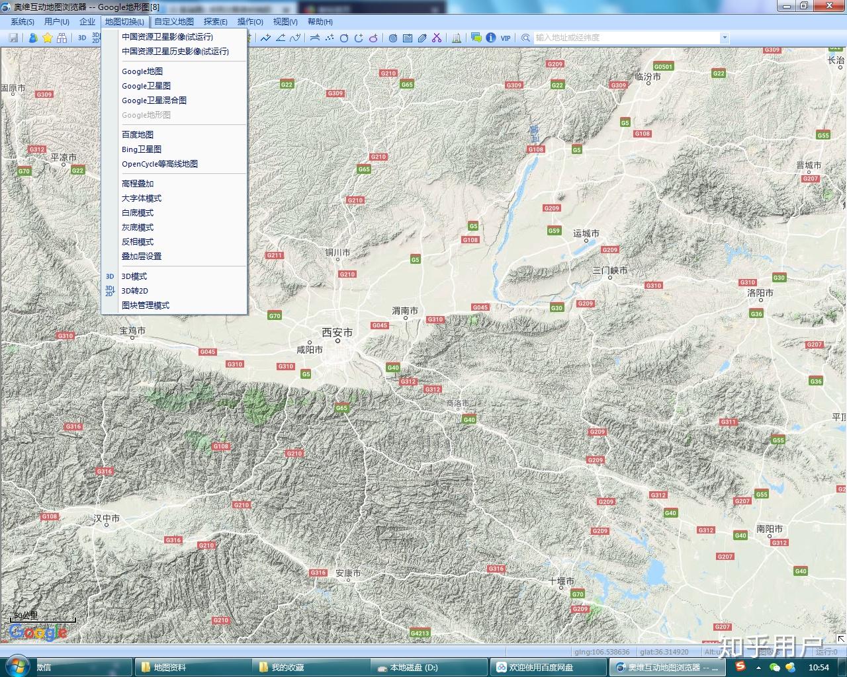
Task: Click the 3D模式 menu entry
Action: (x=134, y=276)
